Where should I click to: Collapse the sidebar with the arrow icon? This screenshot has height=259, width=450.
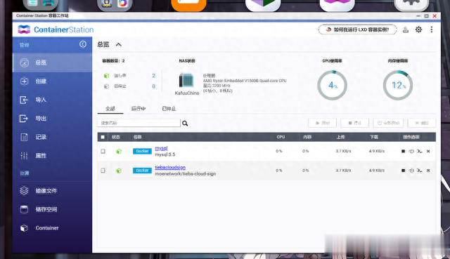point(83,44)
